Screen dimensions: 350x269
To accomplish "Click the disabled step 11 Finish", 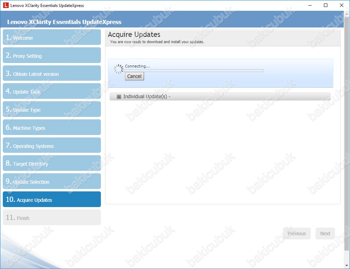I will tap(52, 217).
